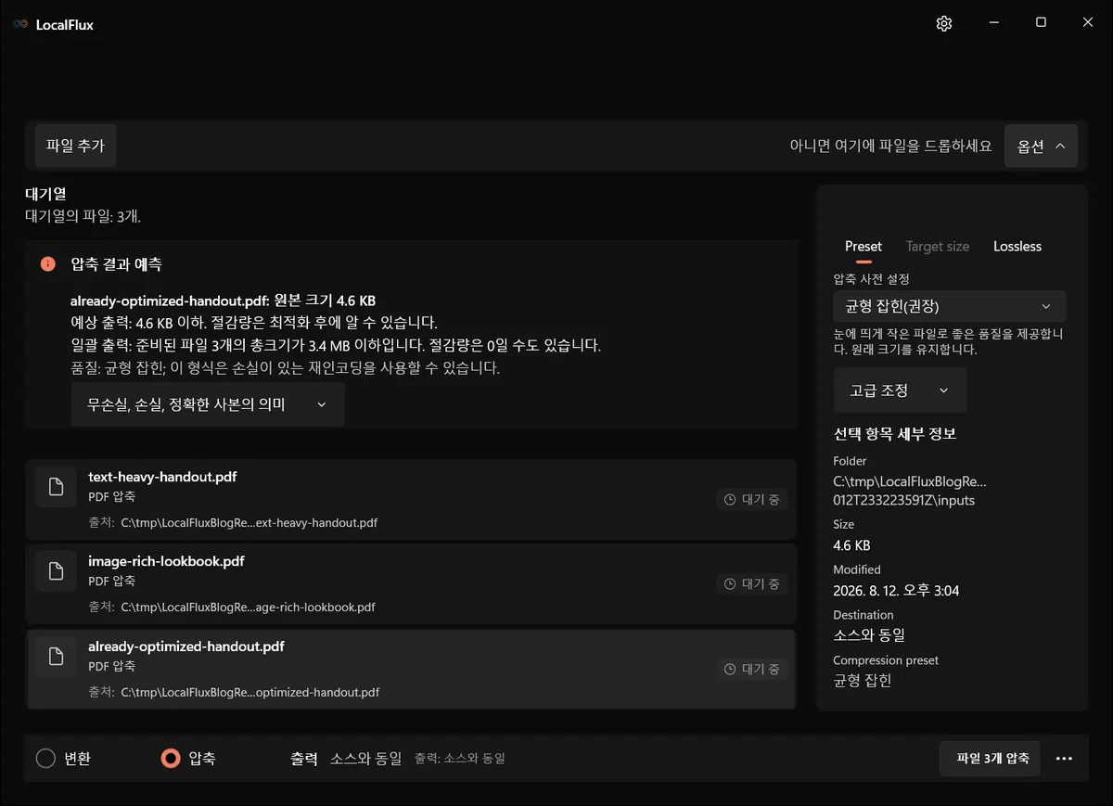
Task: Collapse the 옵션 panel
Action: [x=1041, y=146]
